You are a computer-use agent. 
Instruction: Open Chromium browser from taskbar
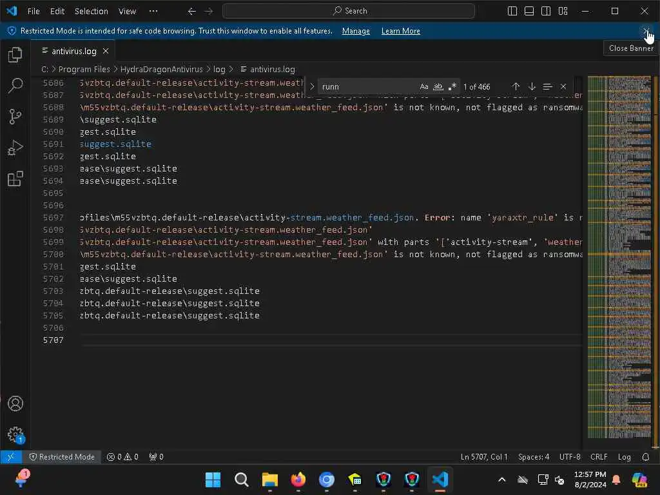[327, 480]
